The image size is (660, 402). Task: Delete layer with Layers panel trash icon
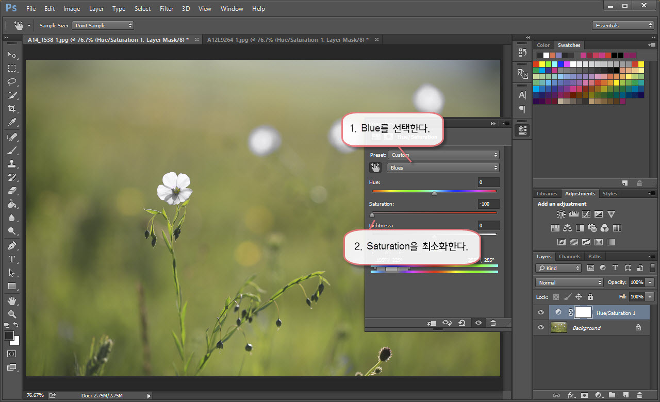click(639, 395)
